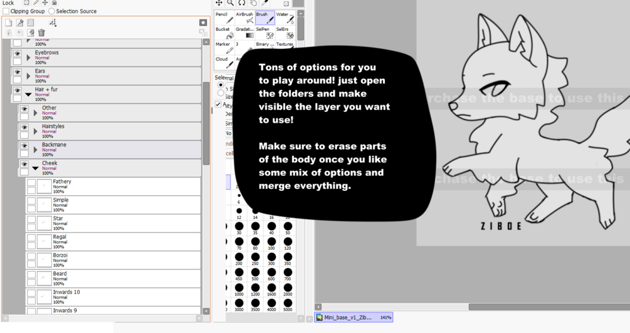The height and width of the screenshot is (333, 630).
Task: Activate the Hand pan tool
Action: coord(253,3)
